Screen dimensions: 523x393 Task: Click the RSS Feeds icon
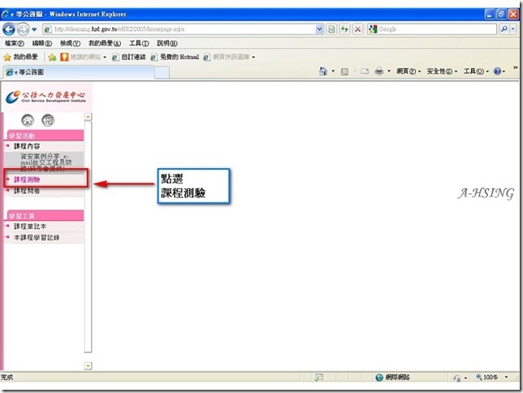click(344, 71)
